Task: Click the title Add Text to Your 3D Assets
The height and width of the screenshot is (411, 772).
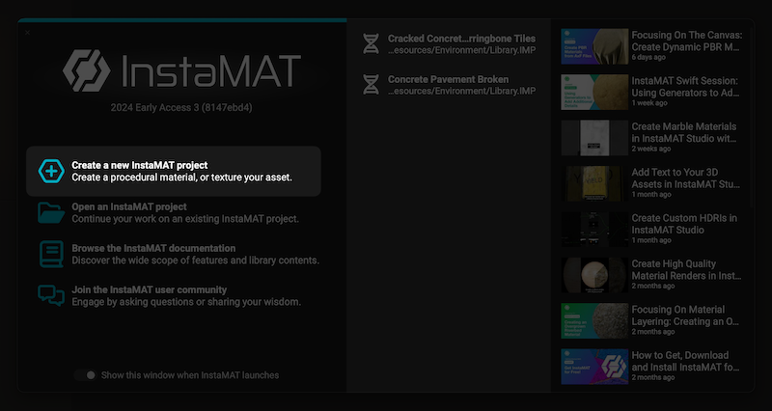Action: [686, 178]
